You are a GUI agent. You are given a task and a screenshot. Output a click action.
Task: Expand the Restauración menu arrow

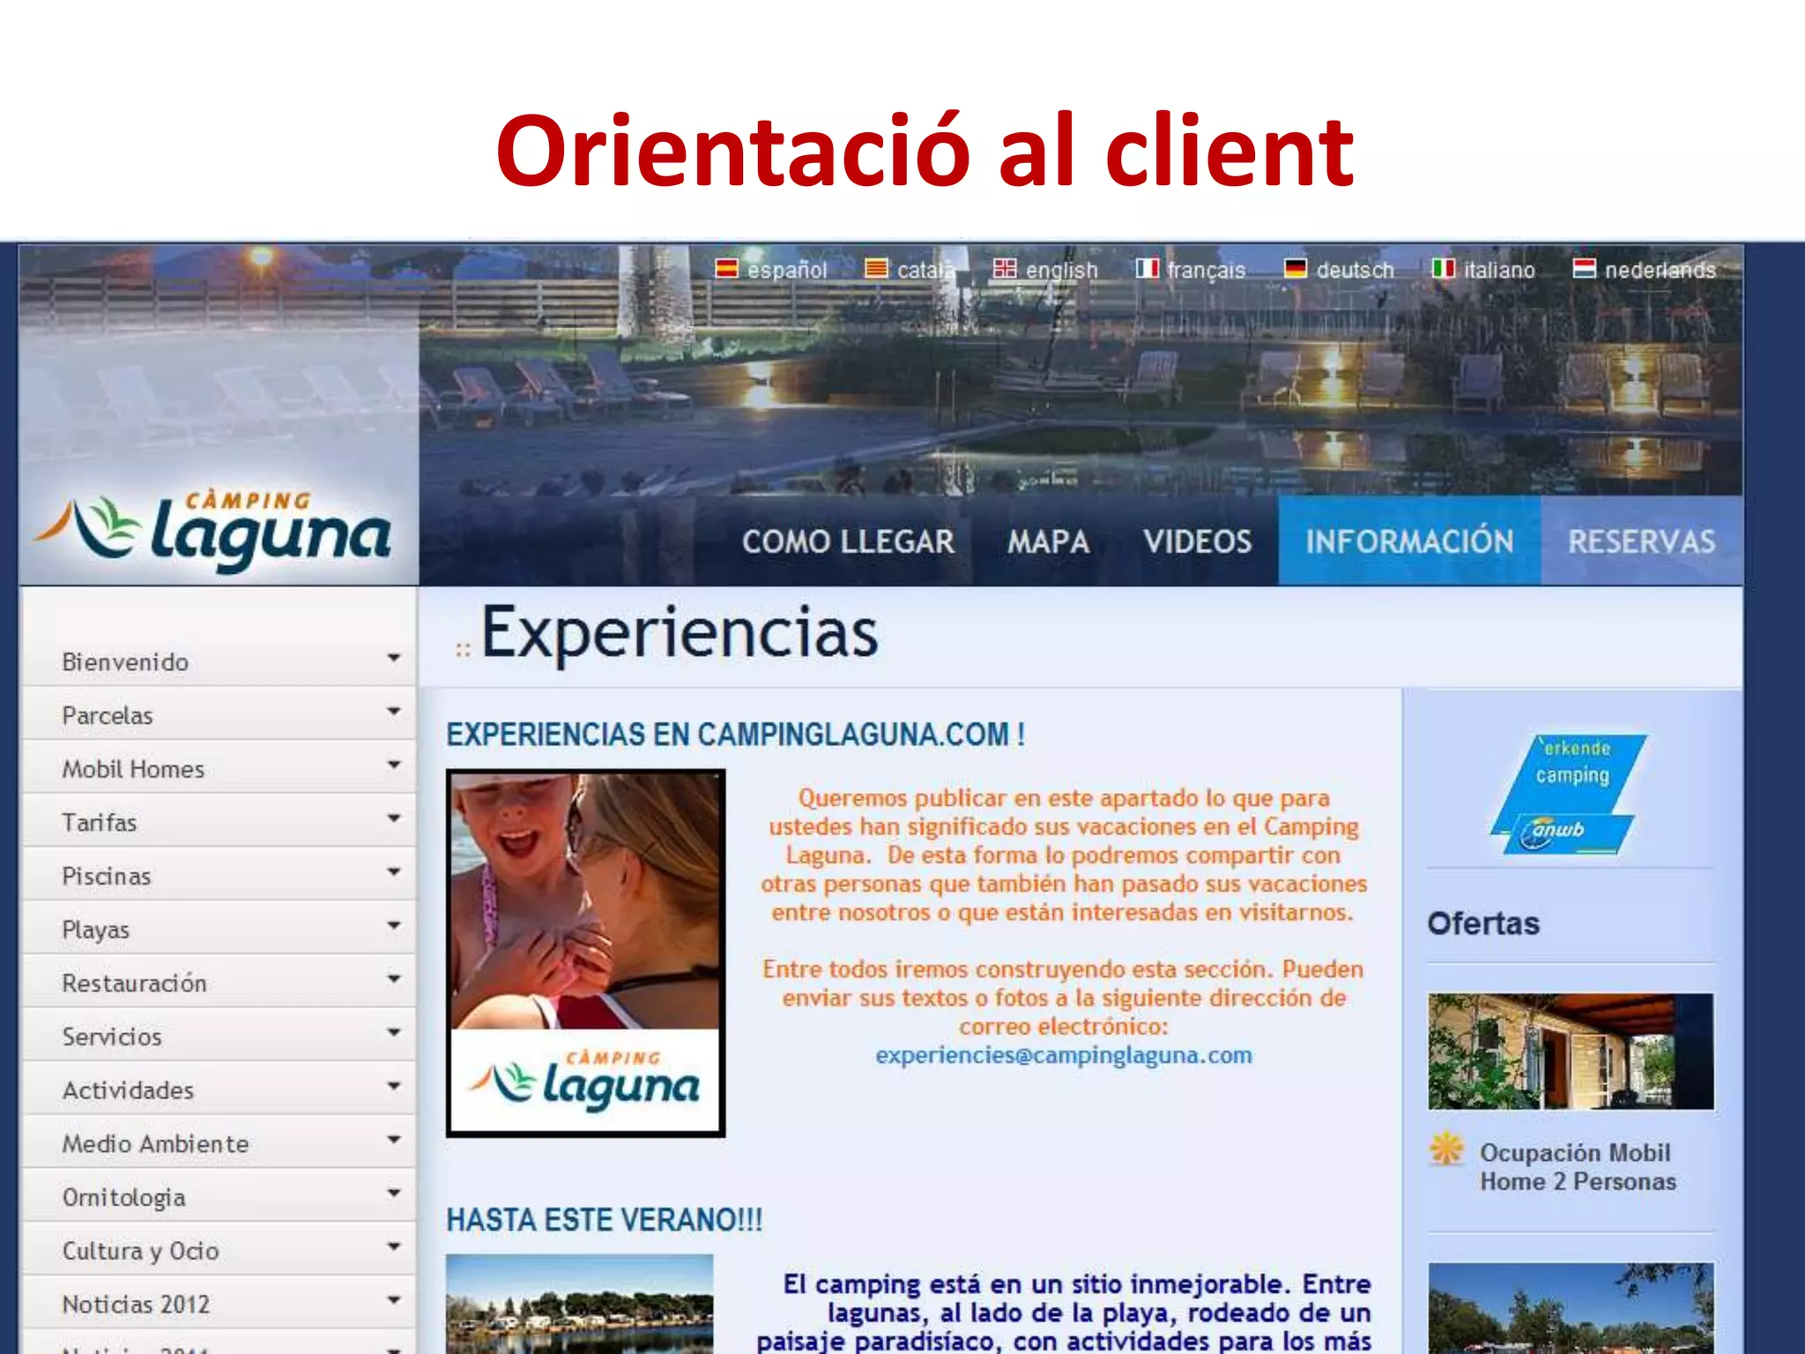pos(394,978)
